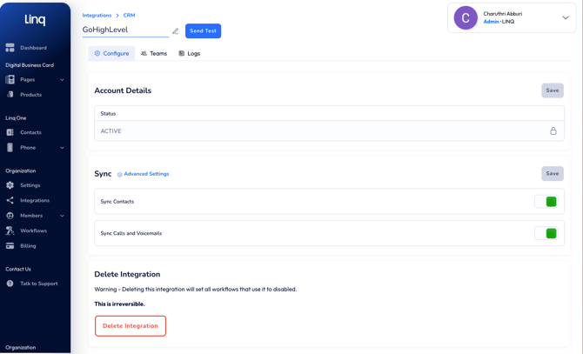Image resolution: width=583 pixels, height=354 pixels.
Task: Click the red Delete Integration button
Action: (x=131, y=326)
